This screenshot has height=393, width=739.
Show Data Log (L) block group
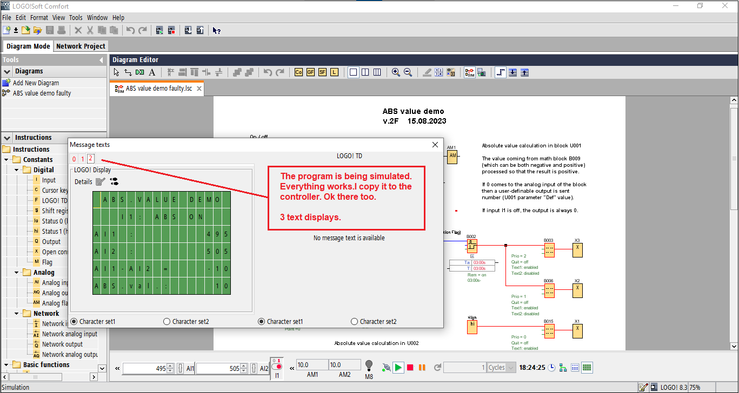(334, 72)
